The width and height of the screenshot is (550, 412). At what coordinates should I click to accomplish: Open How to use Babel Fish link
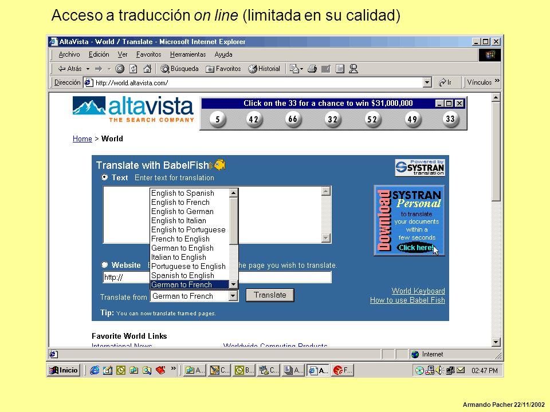(407, 300)
